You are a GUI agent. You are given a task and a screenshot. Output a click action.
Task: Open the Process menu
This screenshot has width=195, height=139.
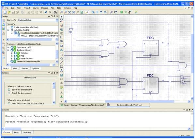pos(45,8)
